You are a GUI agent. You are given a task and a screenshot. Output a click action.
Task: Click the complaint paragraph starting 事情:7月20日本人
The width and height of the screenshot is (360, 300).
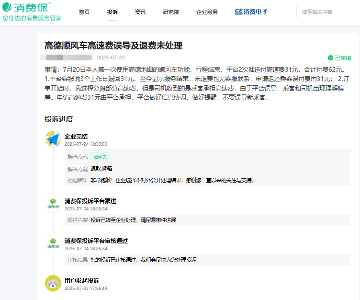click(x=197, y=83)
